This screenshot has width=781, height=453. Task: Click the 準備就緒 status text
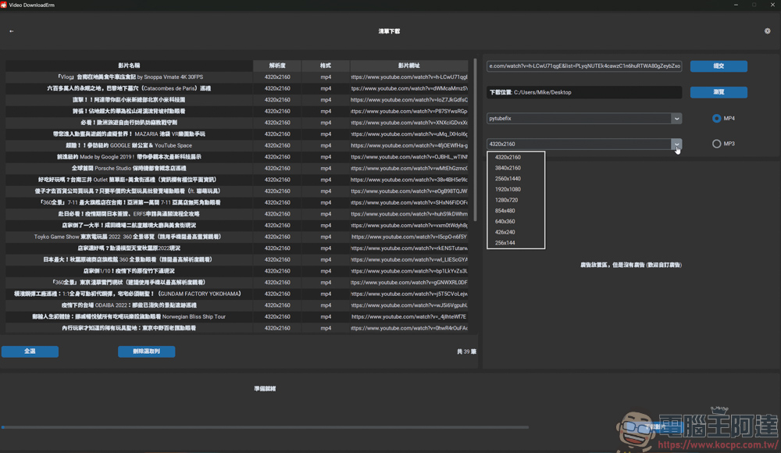click(x=265, y=389)
